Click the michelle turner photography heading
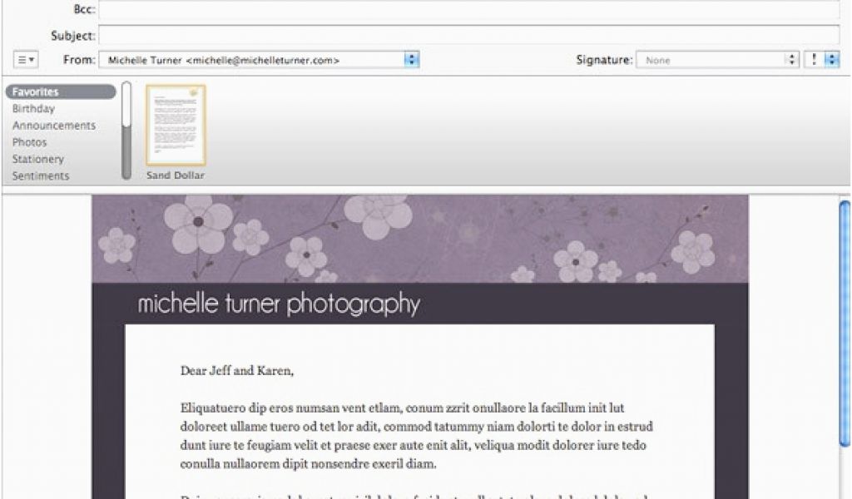The width and height of the screenshot is (852, 499). pyautogui.click(x=279, y=304)
